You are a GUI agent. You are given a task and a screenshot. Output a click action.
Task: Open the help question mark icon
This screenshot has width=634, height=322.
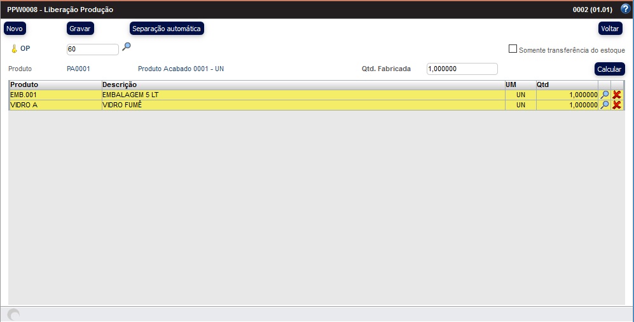tap(624, 9)
